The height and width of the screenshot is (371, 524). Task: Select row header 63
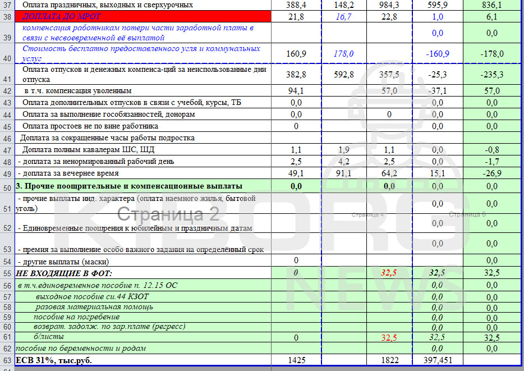(x=7, y=360)
